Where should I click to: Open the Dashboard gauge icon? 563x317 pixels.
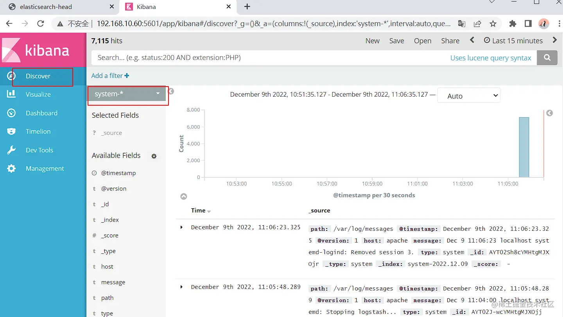[x=11, y=113]
